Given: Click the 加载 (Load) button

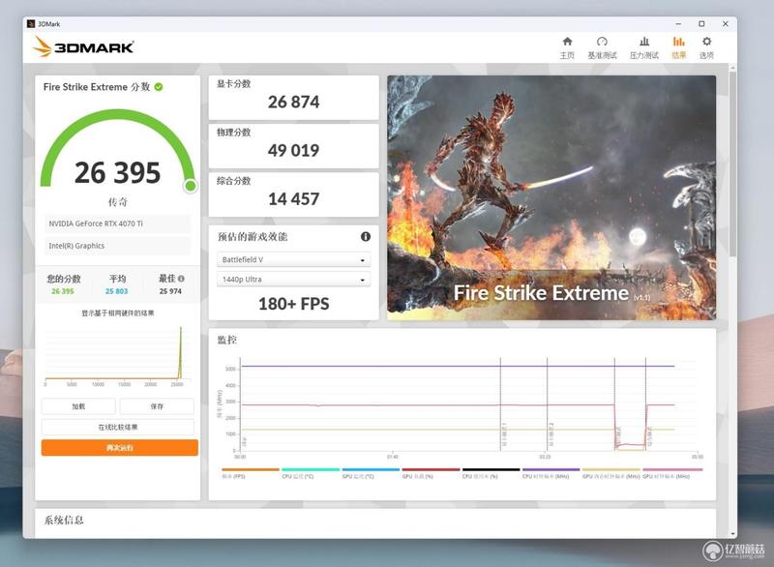Looking at the screenshot, I should point(78,406).
